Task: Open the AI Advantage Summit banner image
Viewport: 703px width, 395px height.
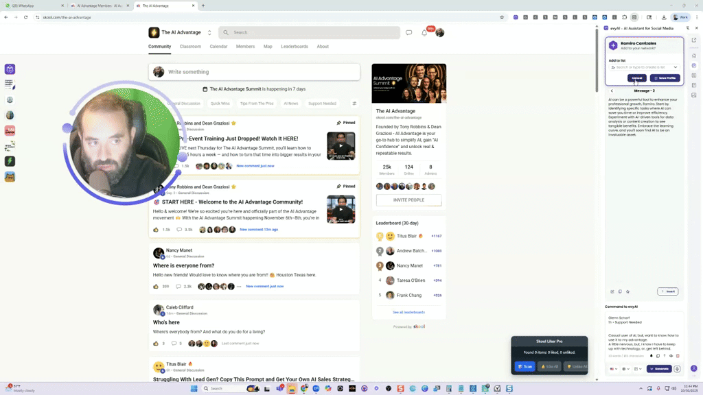Action: (x=409, y=83)
